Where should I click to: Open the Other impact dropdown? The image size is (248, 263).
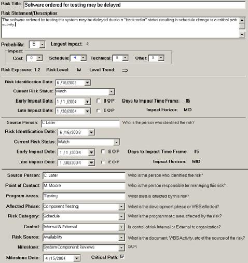tap(161, 58)
